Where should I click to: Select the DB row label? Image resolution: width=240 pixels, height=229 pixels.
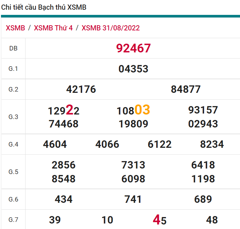[13, 49]
